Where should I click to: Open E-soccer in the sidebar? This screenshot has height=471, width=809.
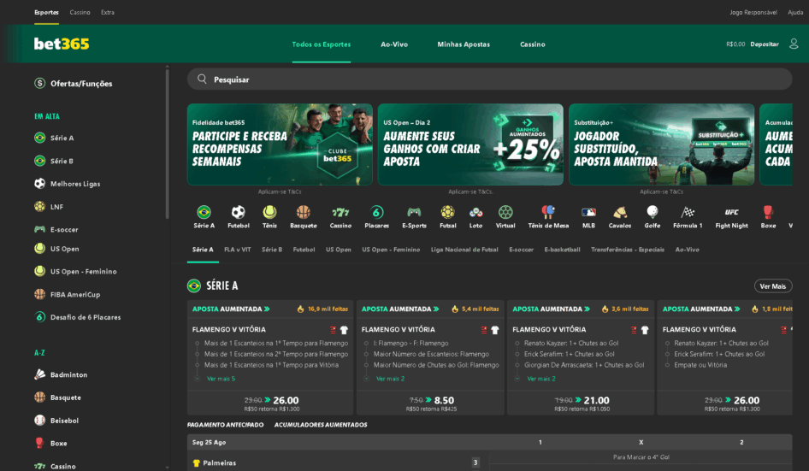[56, 230]
